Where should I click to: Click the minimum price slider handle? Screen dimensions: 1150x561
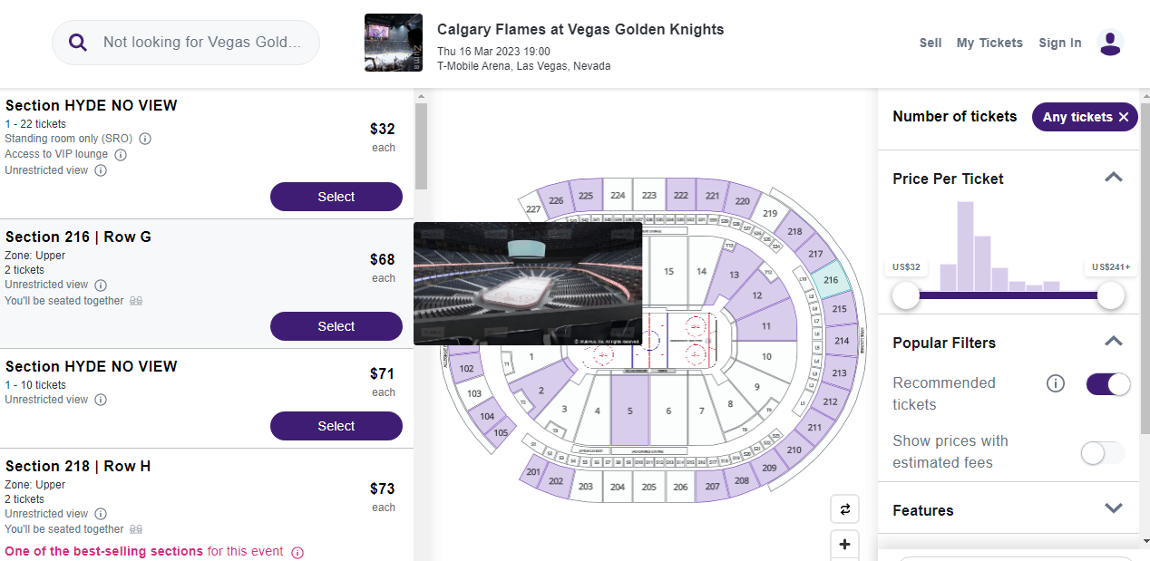coord(906,295)
